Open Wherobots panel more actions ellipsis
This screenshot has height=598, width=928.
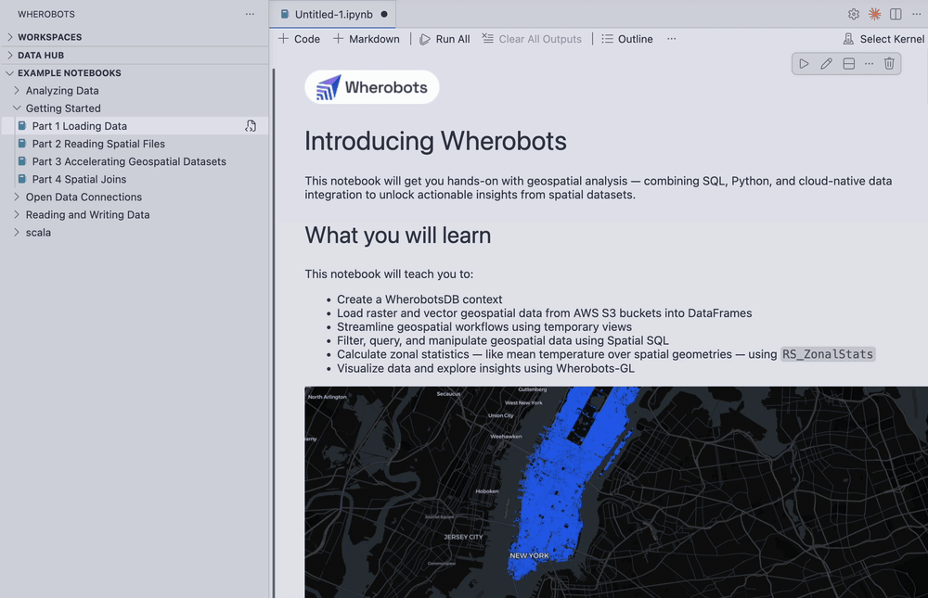coord(250,14)
